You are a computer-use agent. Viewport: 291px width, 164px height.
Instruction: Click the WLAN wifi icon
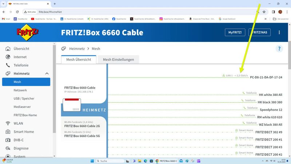[x=8, y=123]
